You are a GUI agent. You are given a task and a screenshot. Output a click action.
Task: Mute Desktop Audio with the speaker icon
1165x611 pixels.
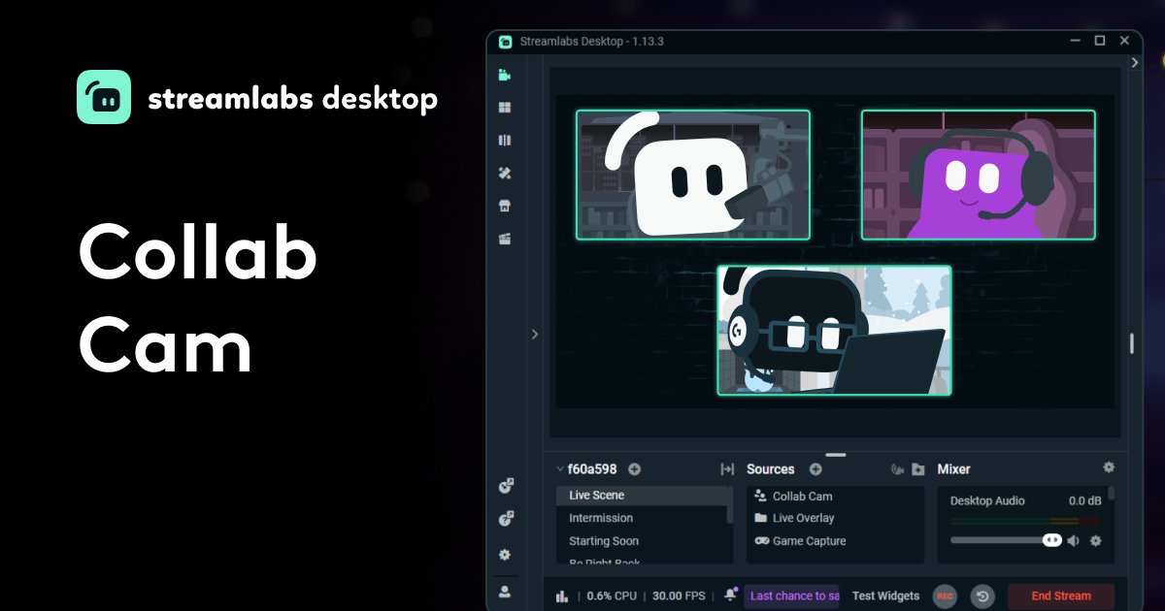(x=1073, y=541)
